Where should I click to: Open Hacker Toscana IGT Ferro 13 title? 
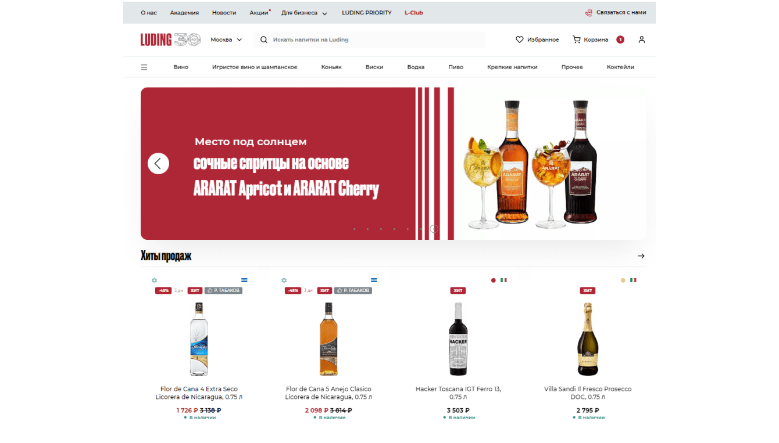click(x=458, y=393)
